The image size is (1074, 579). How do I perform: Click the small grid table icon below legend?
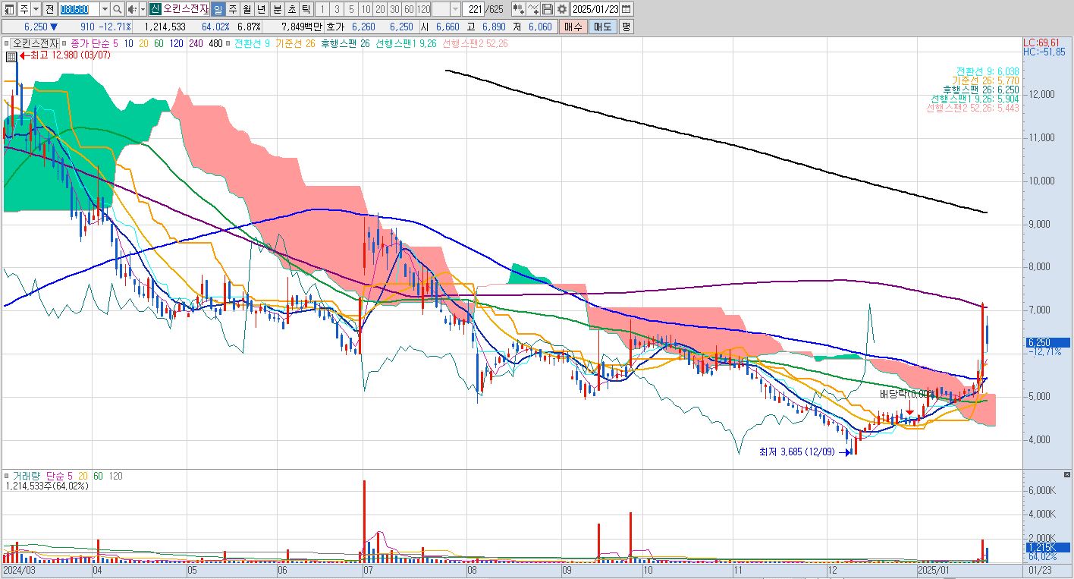click(x=11, y=56)
